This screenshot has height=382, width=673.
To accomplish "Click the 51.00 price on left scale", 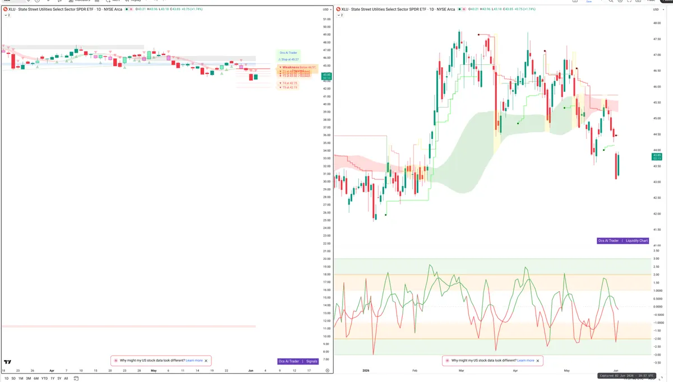I will [x=326, y=19].
